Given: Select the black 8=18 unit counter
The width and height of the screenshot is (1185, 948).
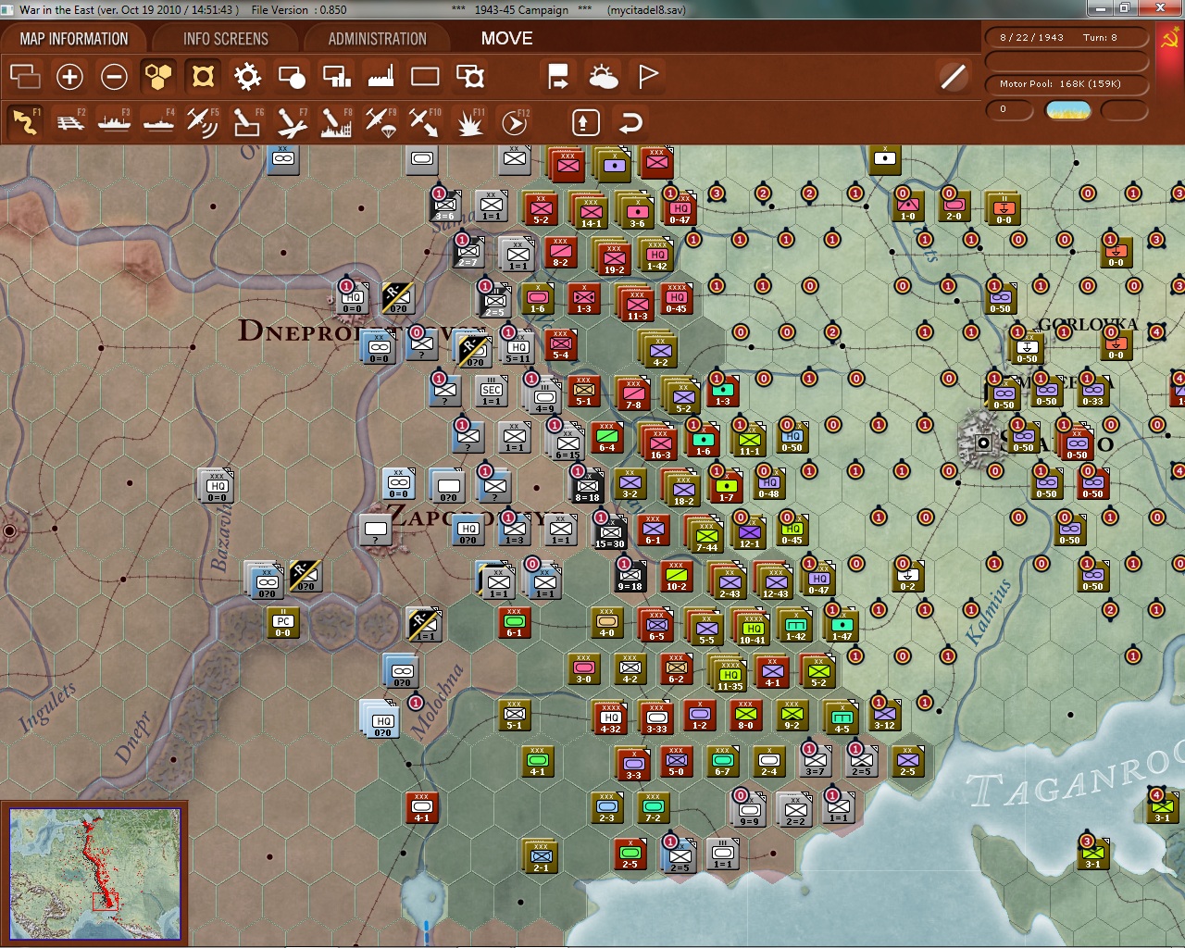Looking at the screenshot, I should coord(588,487).
